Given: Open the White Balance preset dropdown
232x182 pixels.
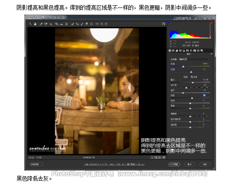Looking at the screenshot, I should pos(194,59).
